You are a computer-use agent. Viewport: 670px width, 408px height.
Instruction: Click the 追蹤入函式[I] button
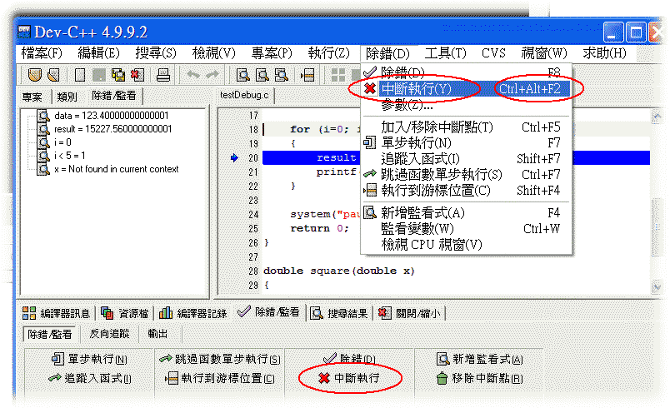pyautogui.click(x=90, y=378)
